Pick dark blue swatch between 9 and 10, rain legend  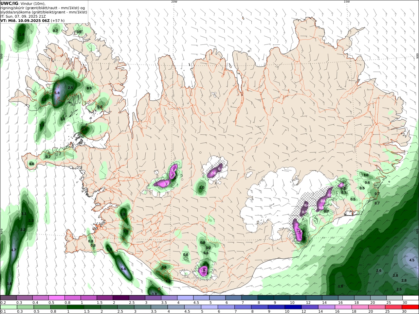tap(276, 307)
